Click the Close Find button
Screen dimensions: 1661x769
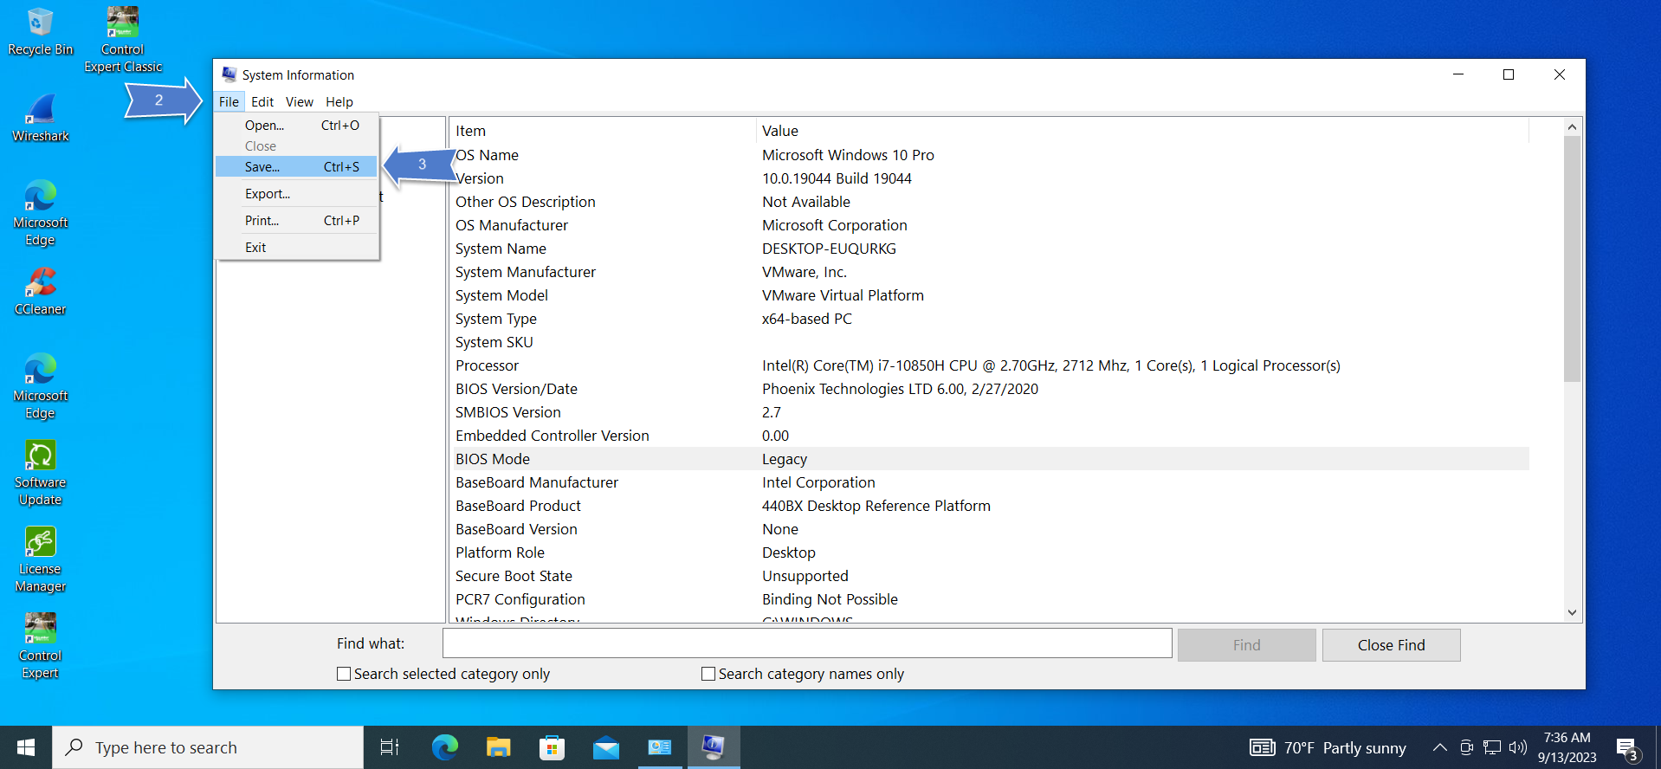[x=1391, y=645]
